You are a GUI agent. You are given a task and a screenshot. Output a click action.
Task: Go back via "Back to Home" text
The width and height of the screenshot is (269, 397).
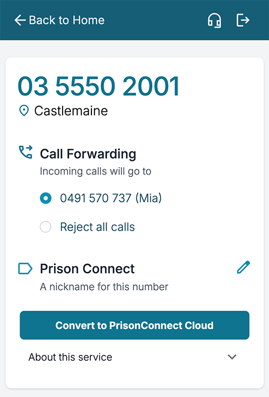[x=67, y=21]
